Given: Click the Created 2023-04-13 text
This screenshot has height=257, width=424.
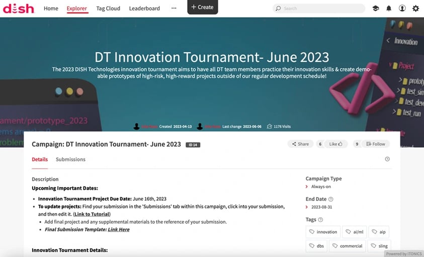Looking at the screenshot, I should coord(176,126).
